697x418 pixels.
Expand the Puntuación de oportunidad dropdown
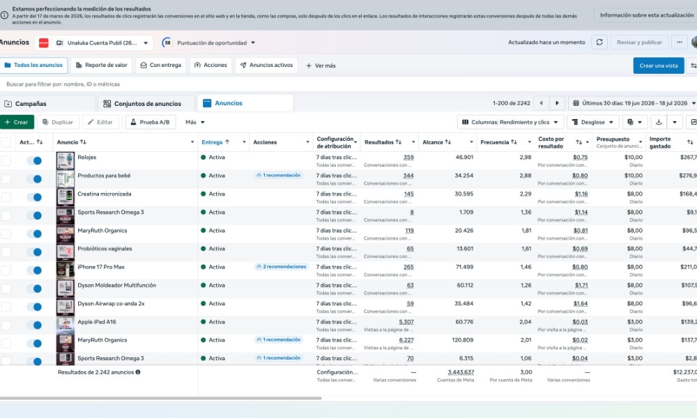tap(253, 42)
